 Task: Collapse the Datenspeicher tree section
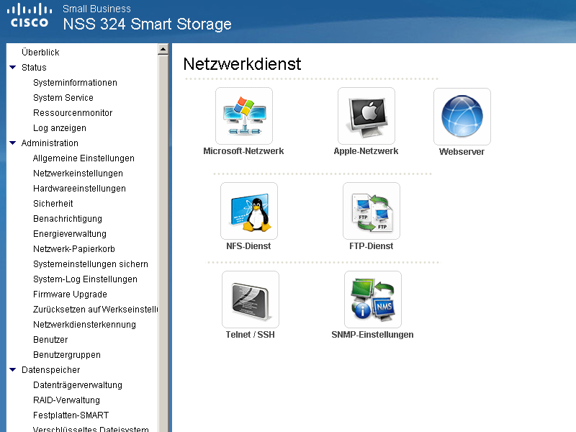(13, 369)
